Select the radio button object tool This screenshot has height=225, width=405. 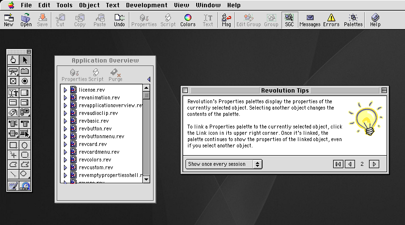pyautogui.click(x=25, y=81)
